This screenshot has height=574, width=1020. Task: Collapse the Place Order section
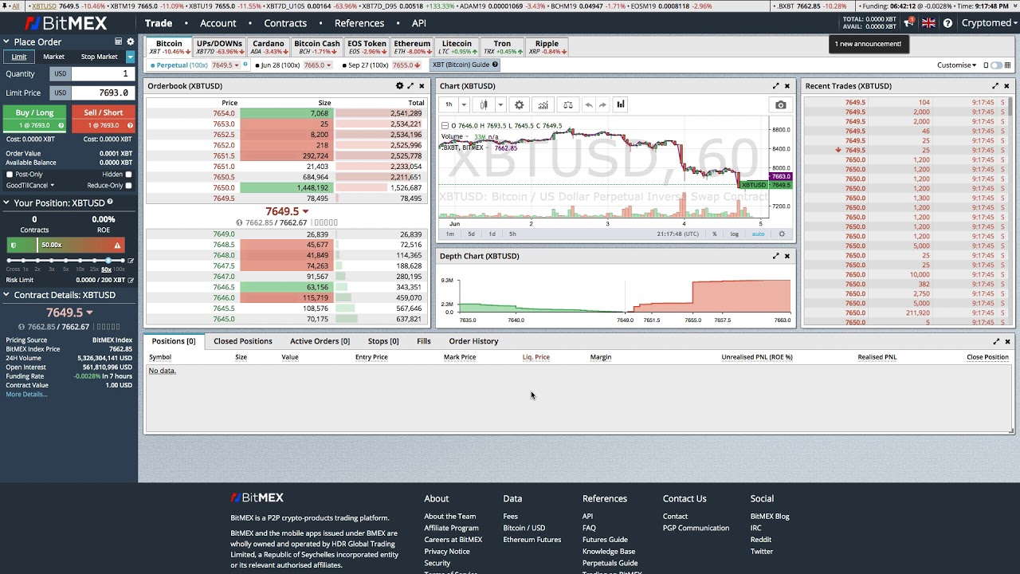tap(6, 41)
